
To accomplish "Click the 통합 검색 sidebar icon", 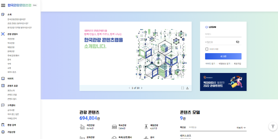I will [x=3, y=125].
